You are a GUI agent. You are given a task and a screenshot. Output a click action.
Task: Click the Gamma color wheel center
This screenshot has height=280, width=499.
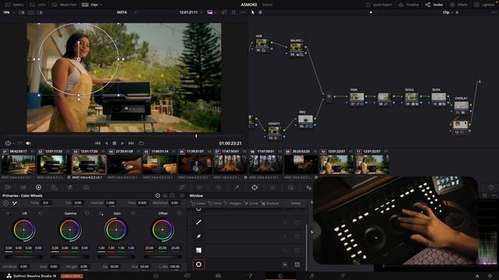70,229
